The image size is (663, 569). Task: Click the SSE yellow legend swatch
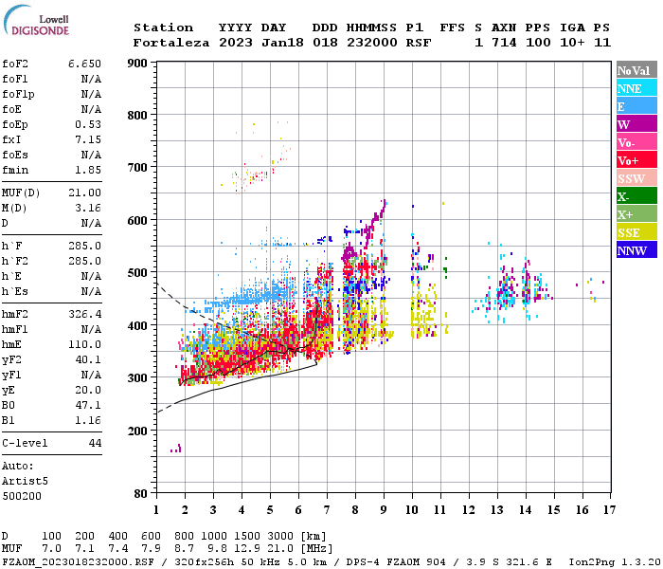(636, 232)
